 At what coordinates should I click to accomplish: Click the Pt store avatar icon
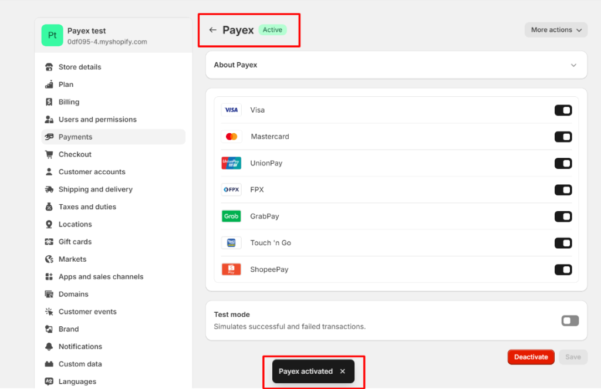52,35
